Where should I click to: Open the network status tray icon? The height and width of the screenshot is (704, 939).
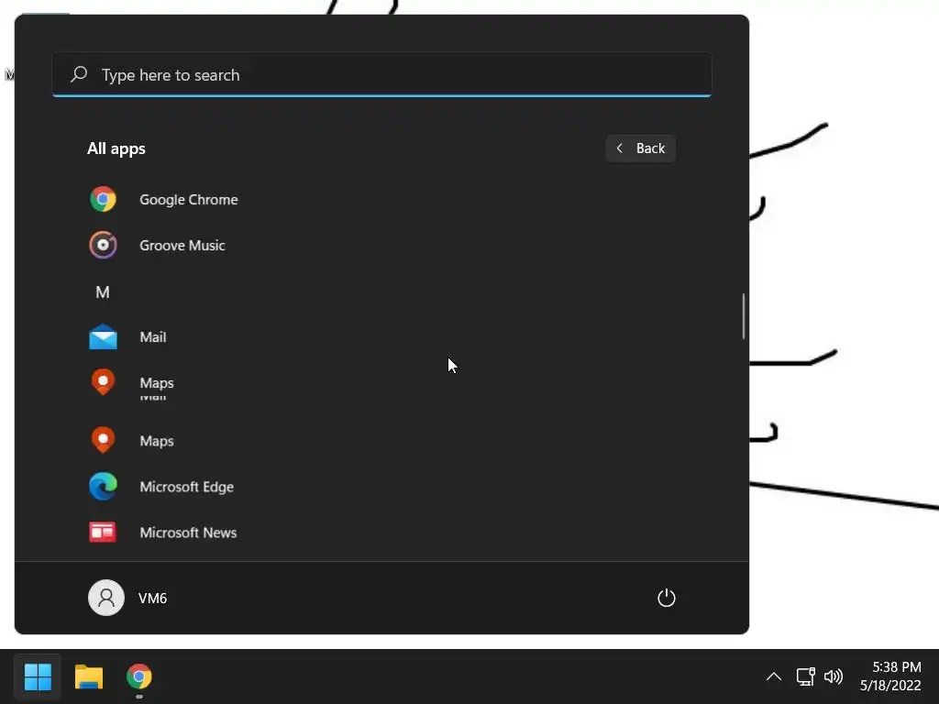click(805, 676)
